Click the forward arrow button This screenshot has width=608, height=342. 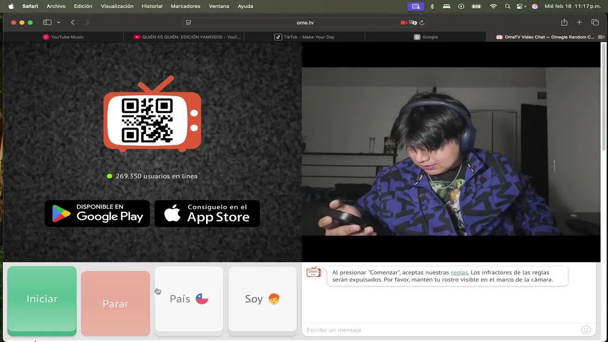pos(87,22)
